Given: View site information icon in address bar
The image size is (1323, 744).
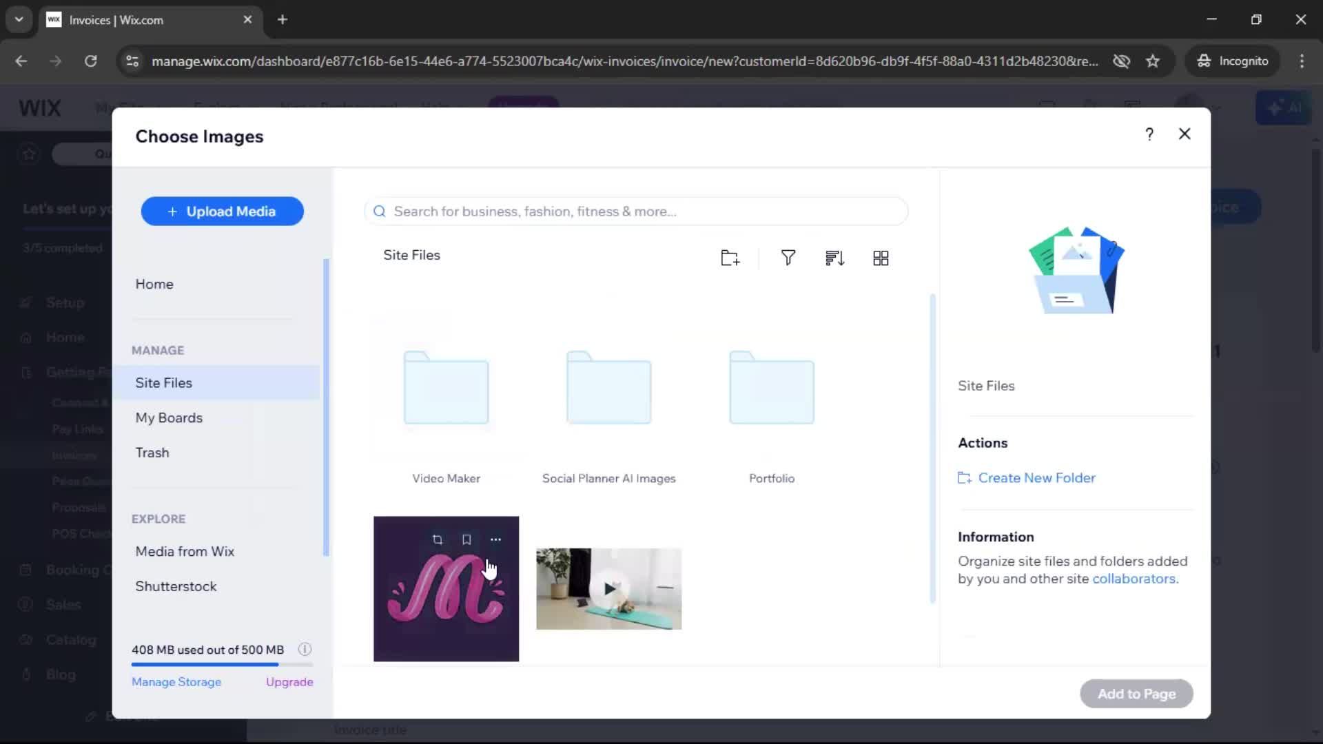Looking at the screenshot, I should pos(132,61).
